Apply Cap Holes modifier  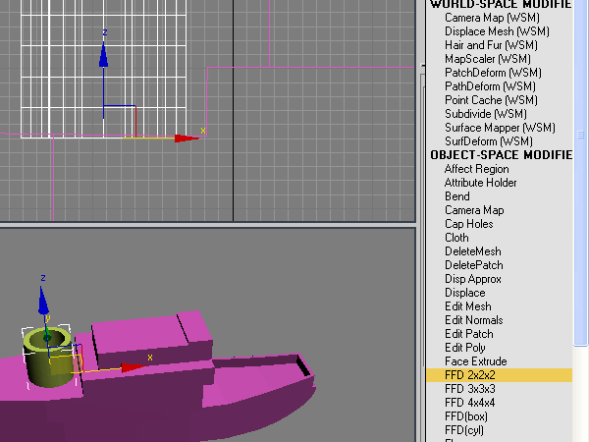(x=469, y=224)
